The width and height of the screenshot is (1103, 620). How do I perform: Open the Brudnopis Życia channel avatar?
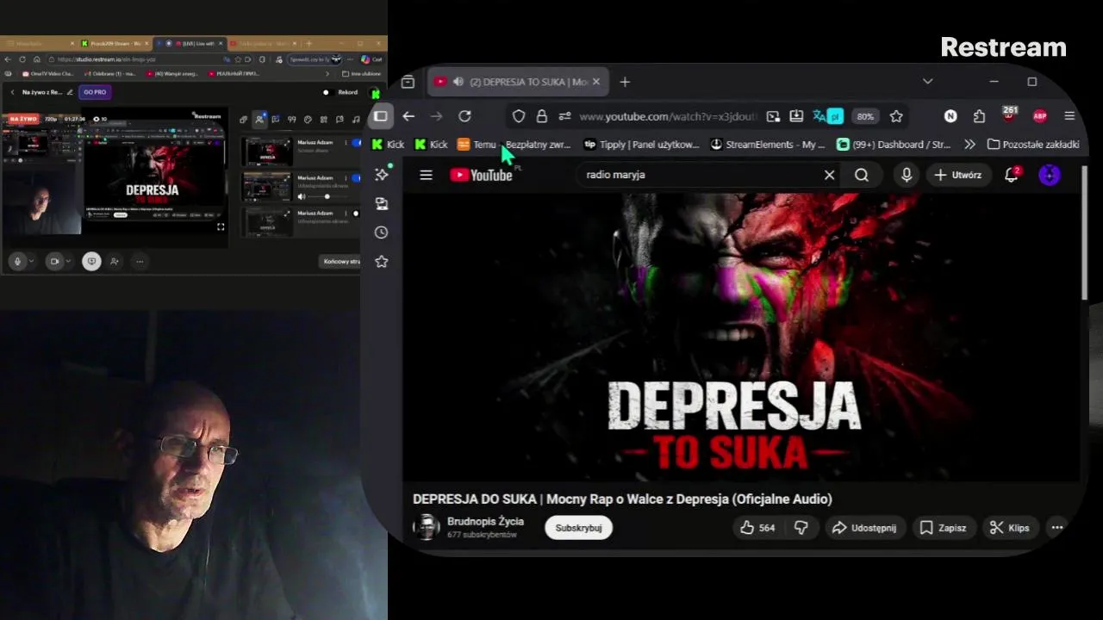tap(427, 528)
